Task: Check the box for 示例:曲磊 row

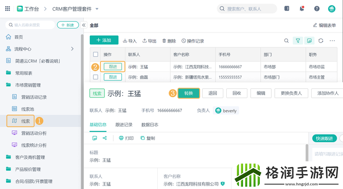Action: coord(96,77)
